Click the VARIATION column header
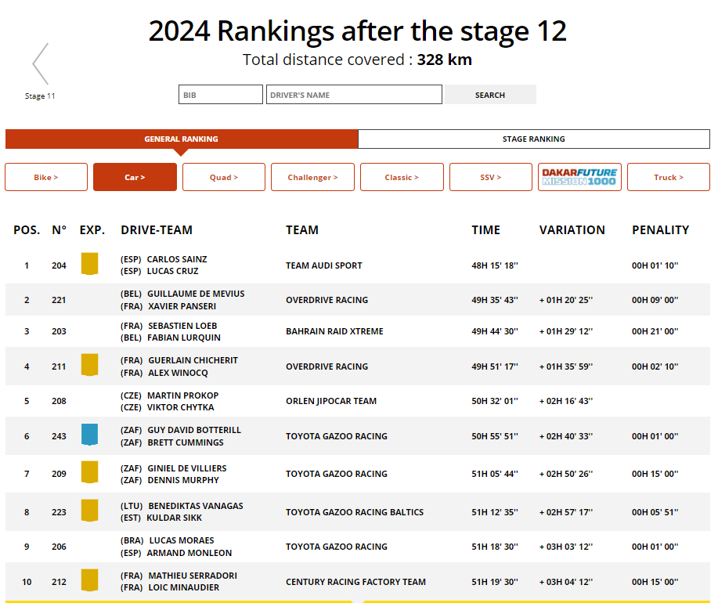This screenshot has height=603, width=718. [572, 230]
